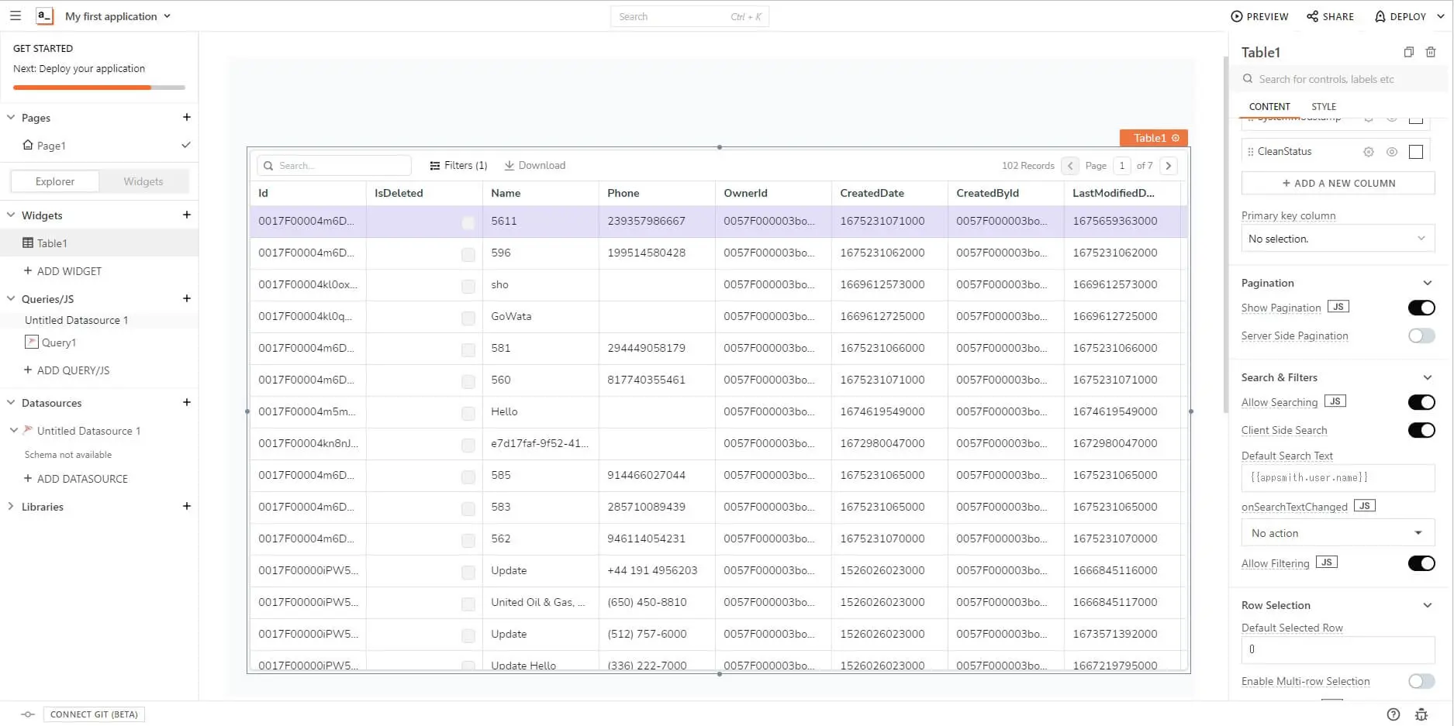Turn off Allow Filtering switch
Image resolution: width=1454 pixels, height=726 pixels.
(x=1421, y=563)
